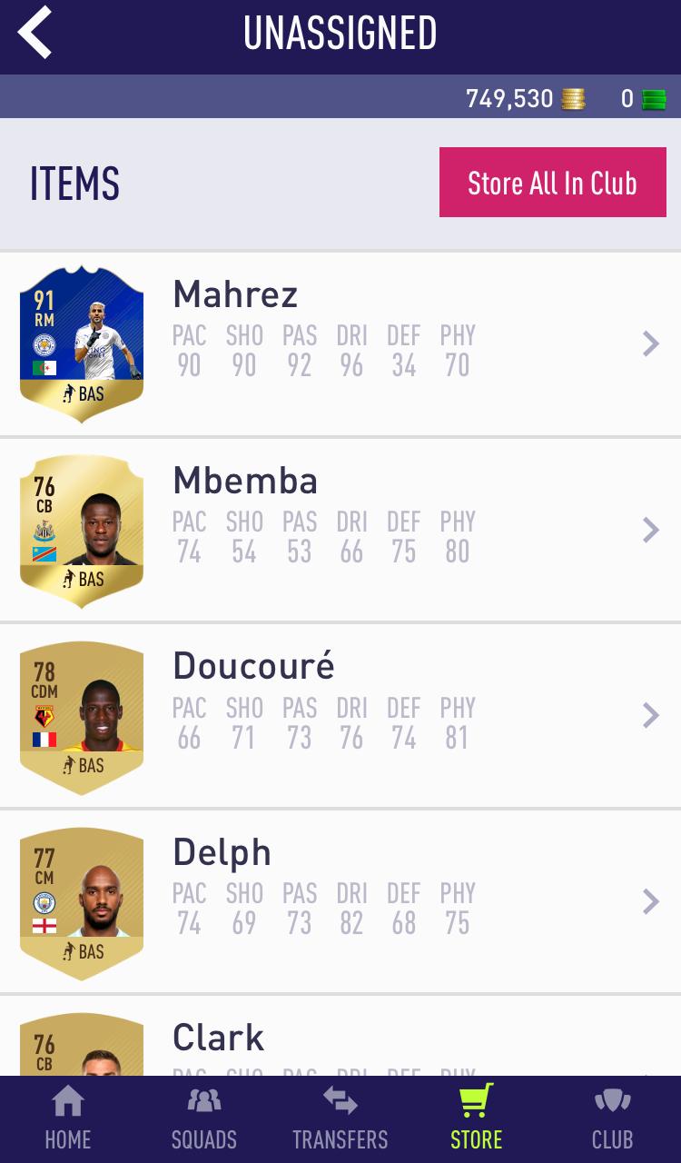Tap the Delph player name
This screenshot has height=1163, width=681.
click(222, 853)
